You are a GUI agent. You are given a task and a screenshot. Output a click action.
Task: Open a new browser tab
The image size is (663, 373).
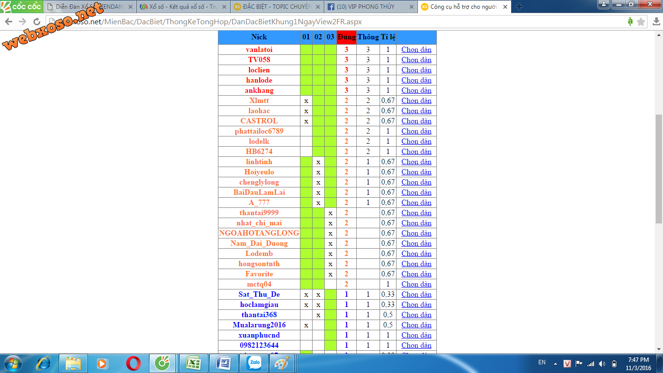point(519,7)
